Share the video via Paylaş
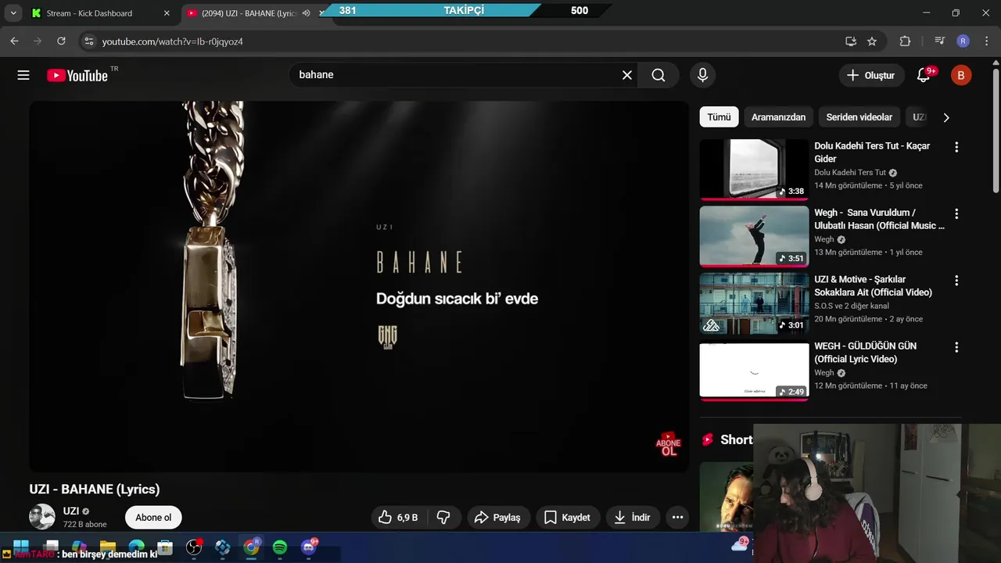1001x563 pixels. tap(498, 518)
